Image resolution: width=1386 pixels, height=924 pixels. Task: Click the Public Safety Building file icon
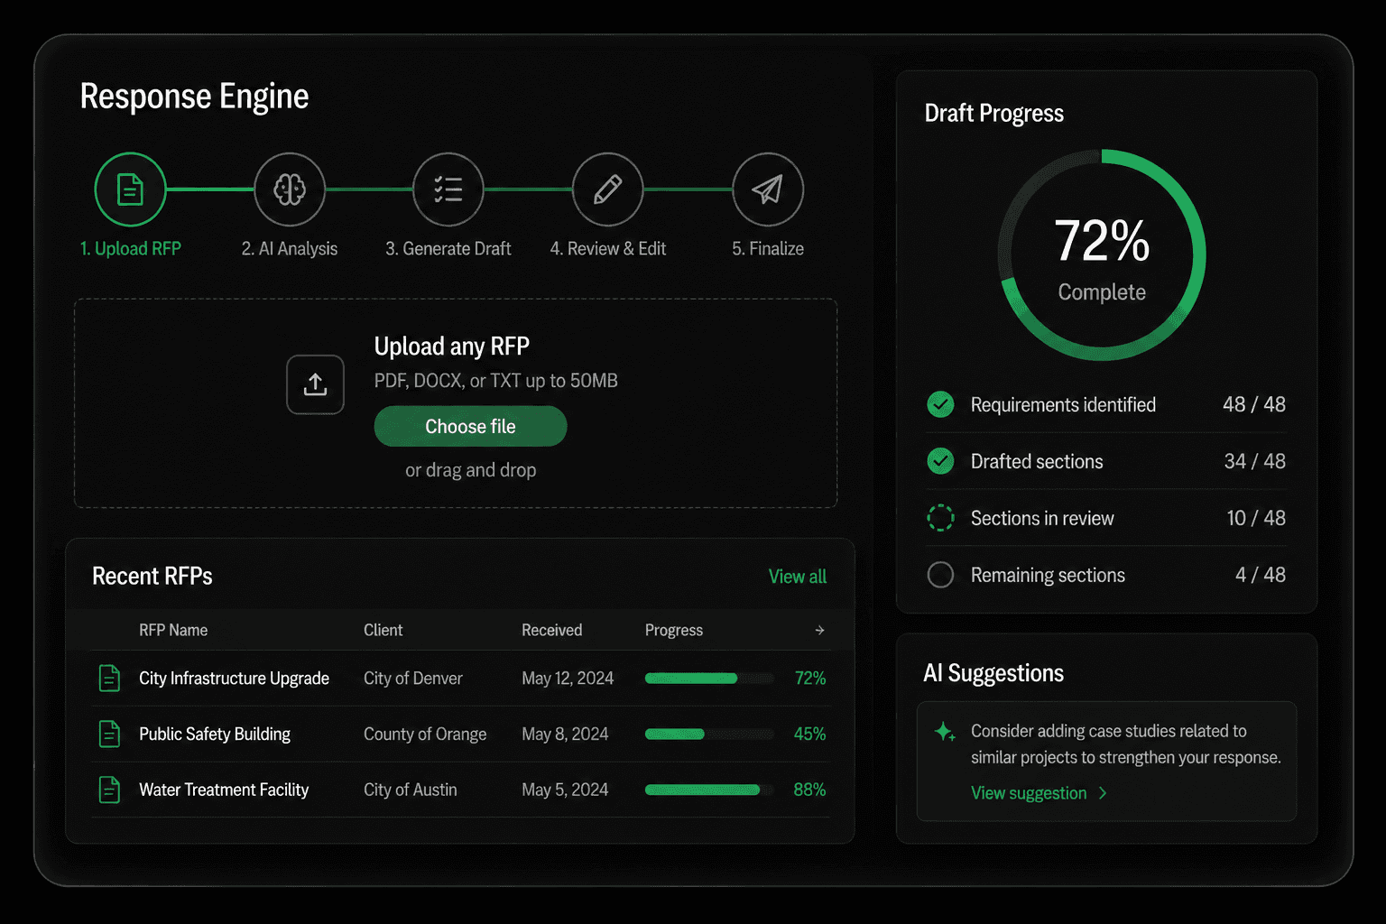click(109, 734)
